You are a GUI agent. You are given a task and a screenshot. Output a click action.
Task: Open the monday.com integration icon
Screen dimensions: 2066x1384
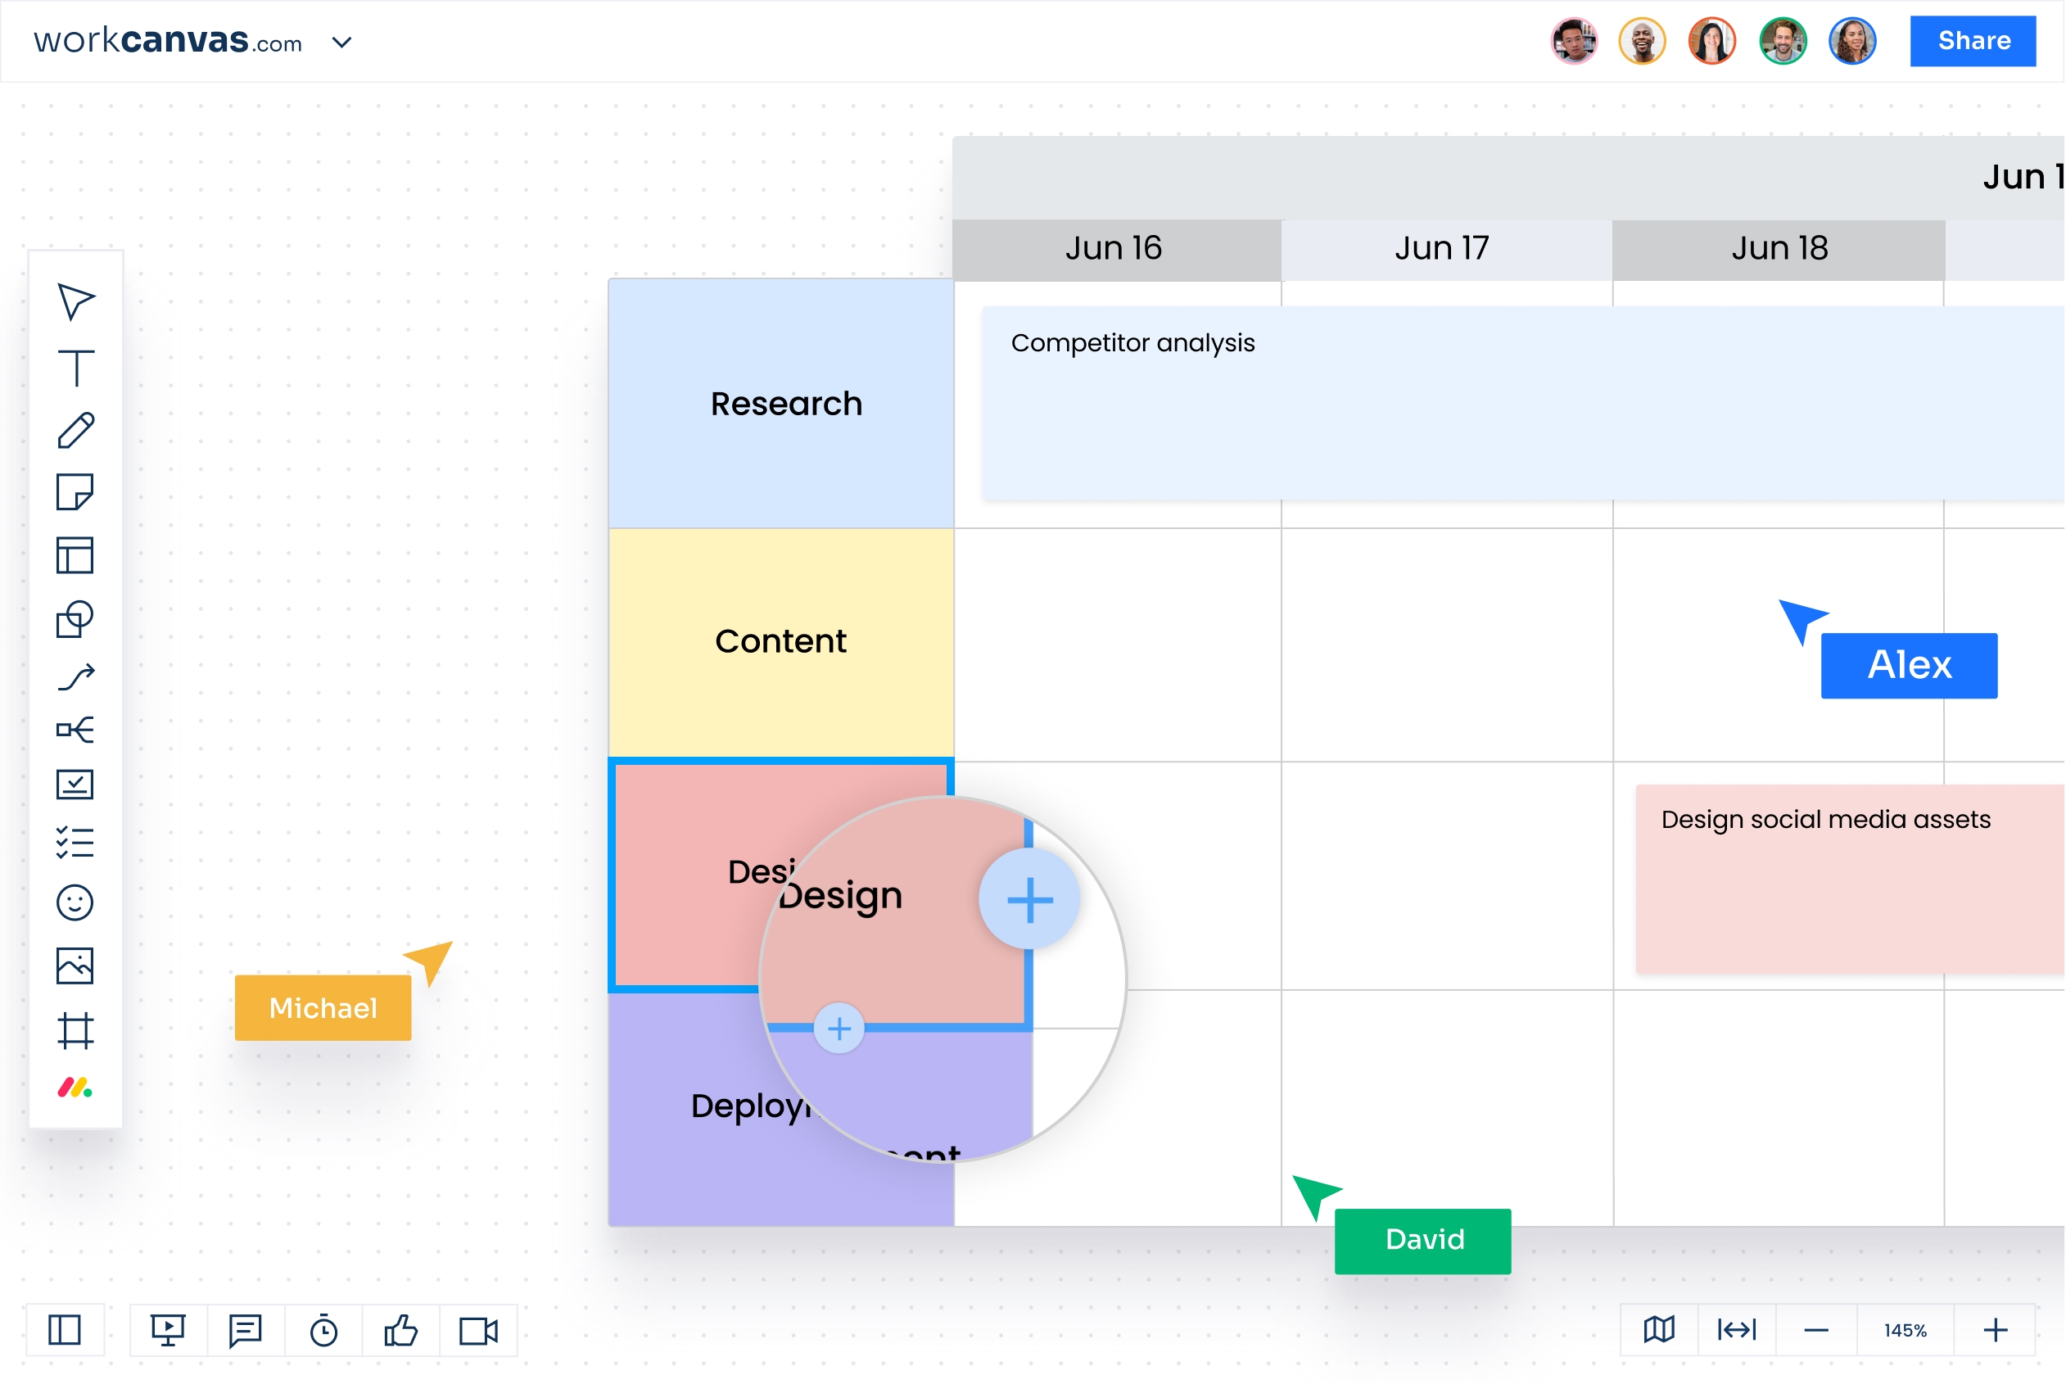pyautogui.click(x=75, y=1089)
